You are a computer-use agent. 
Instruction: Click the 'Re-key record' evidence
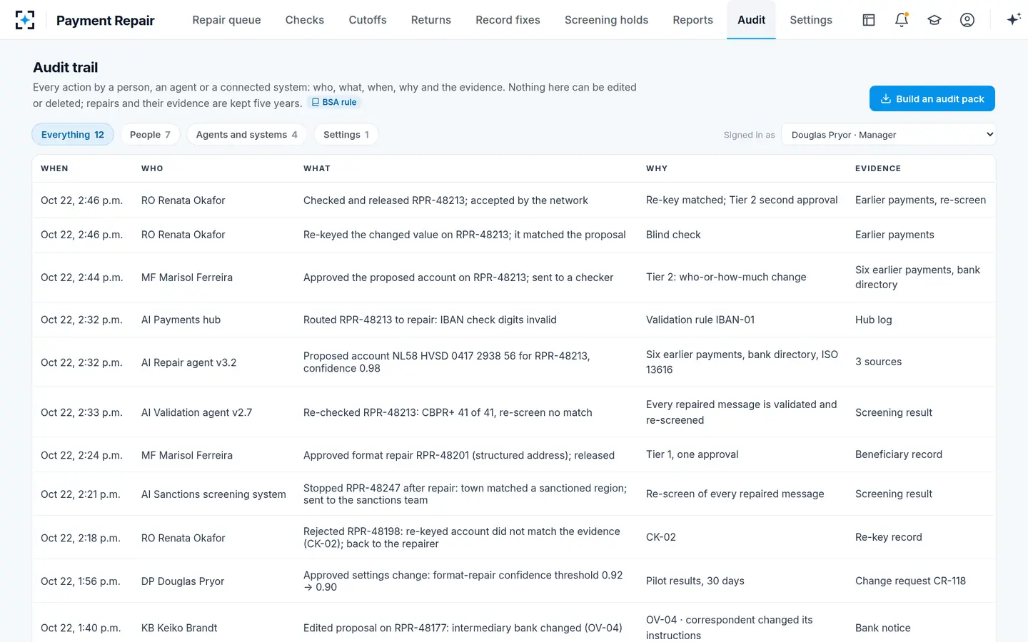pyautogui.click(x=889, y=537)
